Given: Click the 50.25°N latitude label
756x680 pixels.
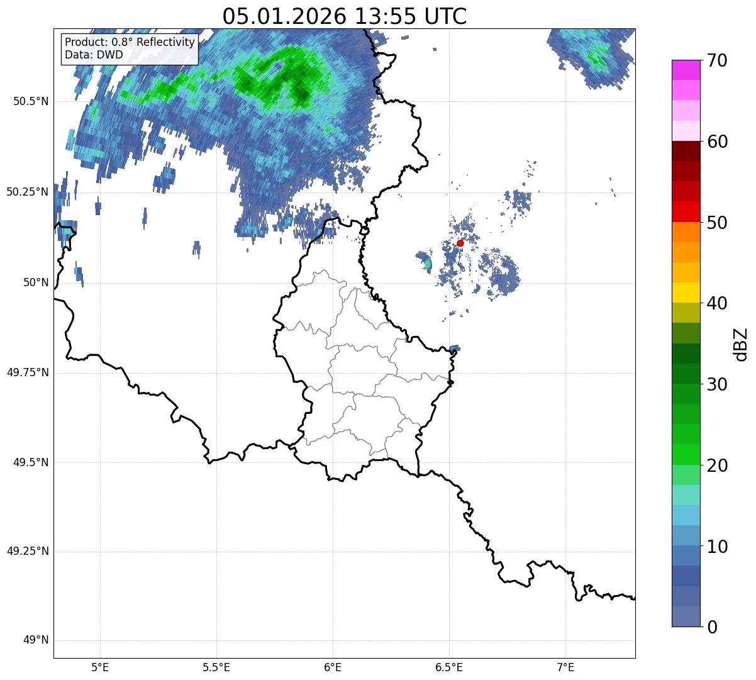Looking at the screenshot, I should tap(27, 192).
